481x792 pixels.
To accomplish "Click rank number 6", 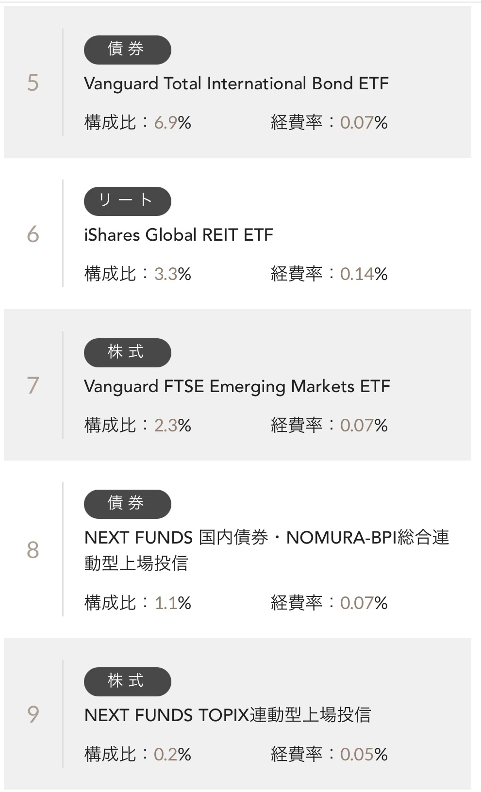I will click(x=33, y=234).
